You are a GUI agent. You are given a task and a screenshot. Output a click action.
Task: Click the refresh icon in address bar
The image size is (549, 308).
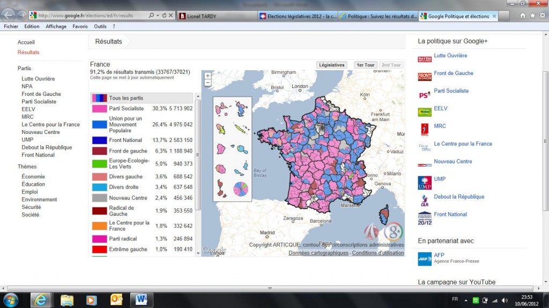point(164,16)
